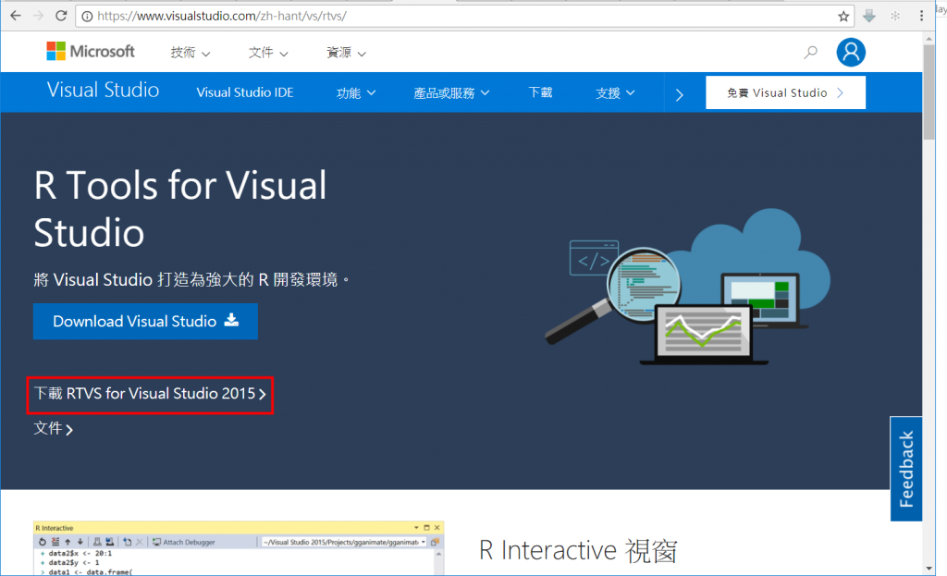Reload the page with the refresh icon
This screenshot has width=947, height=576.
(61, 16)
